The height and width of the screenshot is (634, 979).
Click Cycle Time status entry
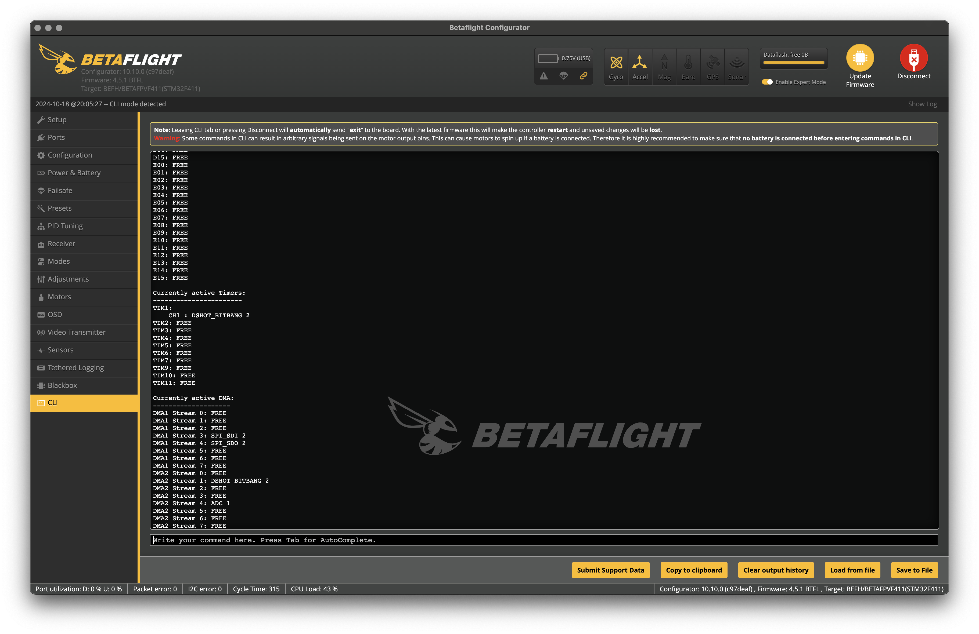click(256, 589)
